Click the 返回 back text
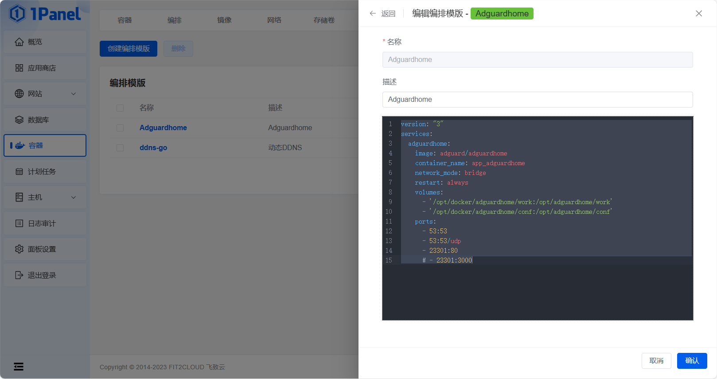The height and width of the screenshot is (379, 717). point(388,14)
